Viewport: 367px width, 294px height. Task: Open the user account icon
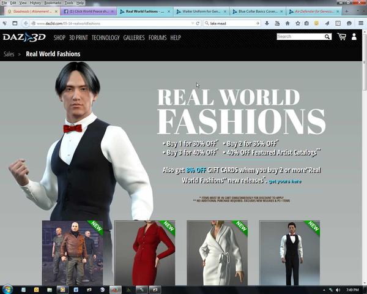pyautogui.click(x=354, y=37)
